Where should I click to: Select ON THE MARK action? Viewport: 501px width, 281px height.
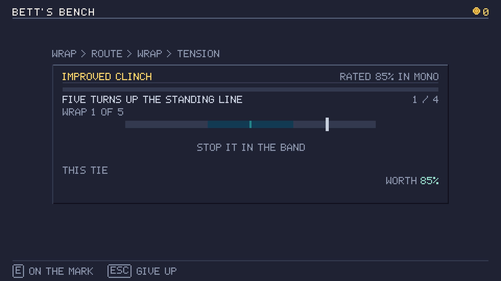point(61,271)
